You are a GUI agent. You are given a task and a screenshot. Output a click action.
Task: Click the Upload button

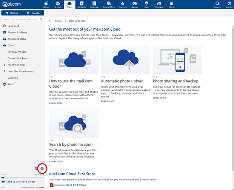coord(12,13)
